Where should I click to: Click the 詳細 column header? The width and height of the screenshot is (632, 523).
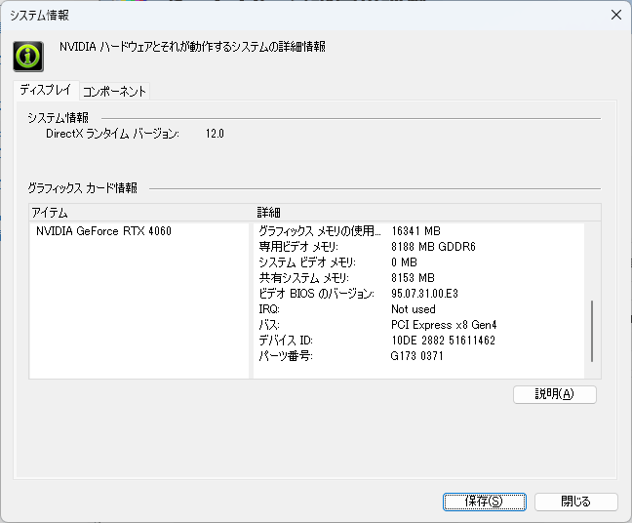tap(427, 213)
